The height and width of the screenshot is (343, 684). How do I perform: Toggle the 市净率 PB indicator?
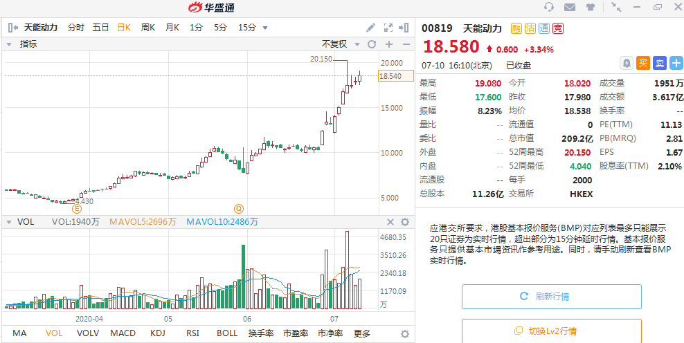(x=330, y=333)
